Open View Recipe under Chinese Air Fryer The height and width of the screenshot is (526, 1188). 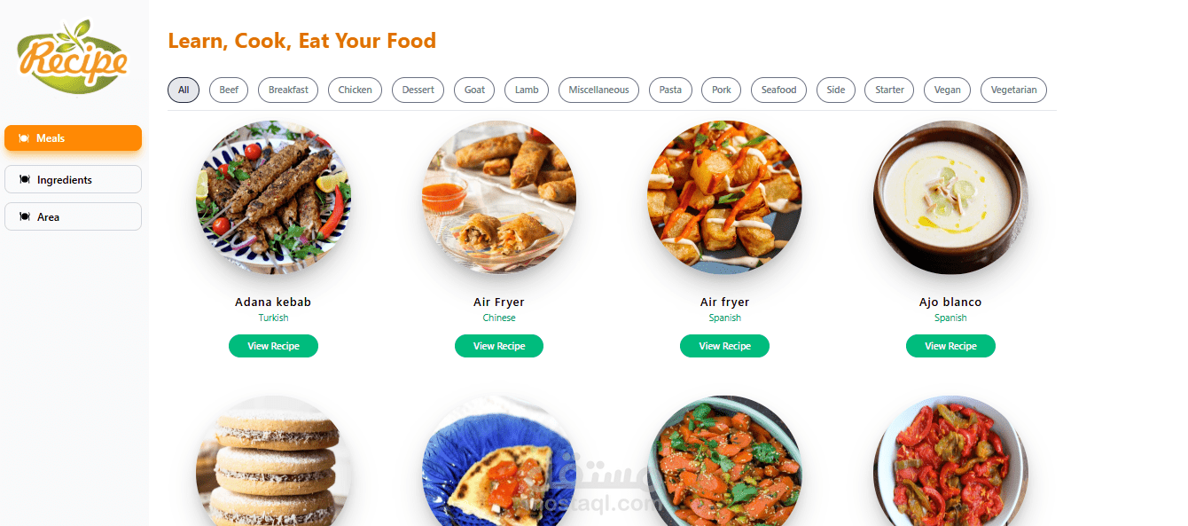point(499,346)
